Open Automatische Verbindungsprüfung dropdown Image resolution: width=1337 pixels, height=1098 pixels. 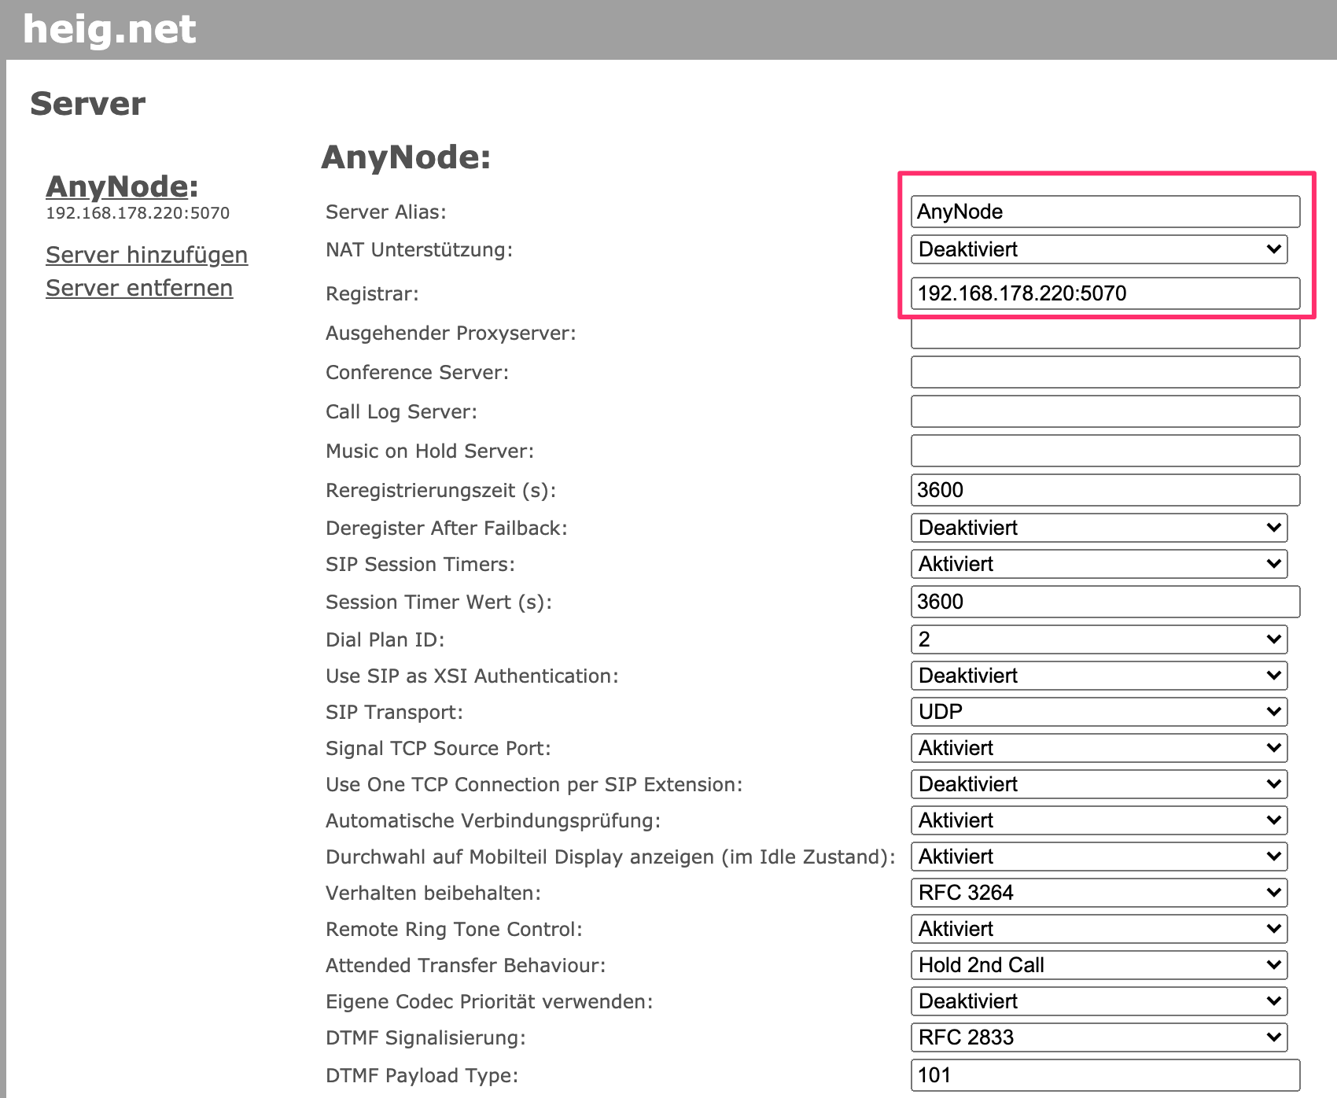click(x=1099, y=820)
